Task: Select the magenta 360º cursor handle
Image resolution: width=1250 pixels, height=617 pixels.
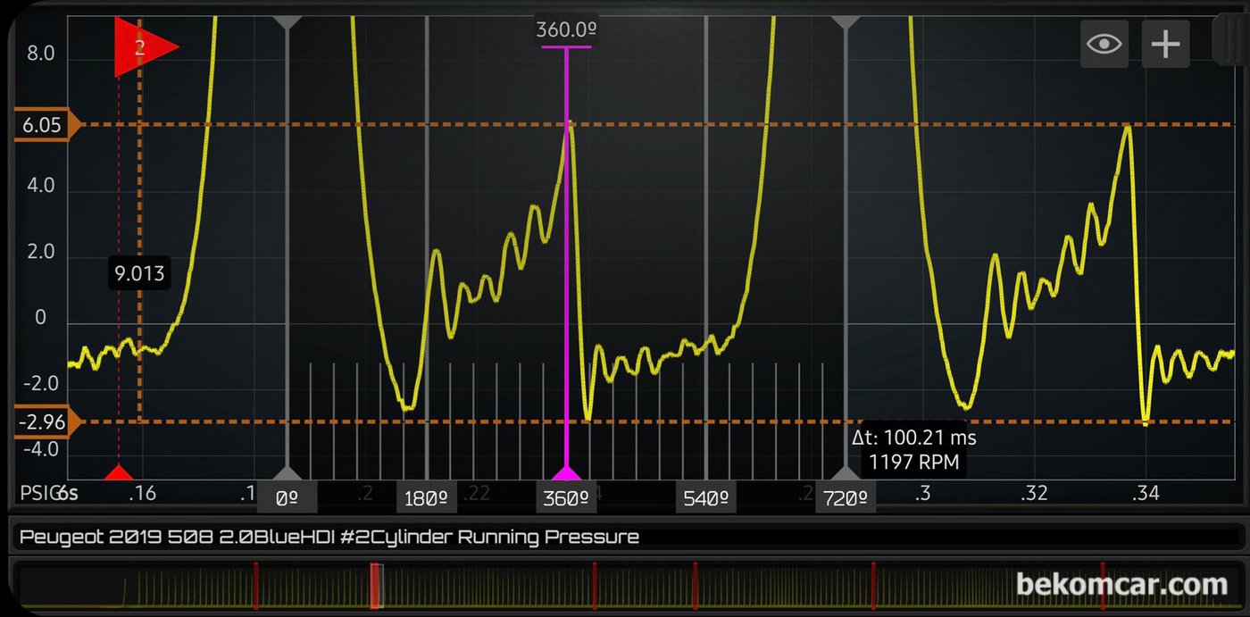Action: tap(566, 472)
